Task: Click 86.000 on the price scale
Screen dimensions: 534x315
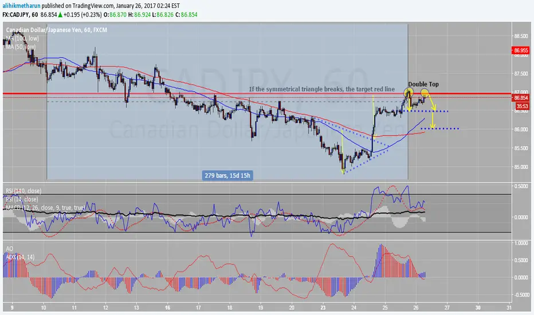Action: pos(521,129)
